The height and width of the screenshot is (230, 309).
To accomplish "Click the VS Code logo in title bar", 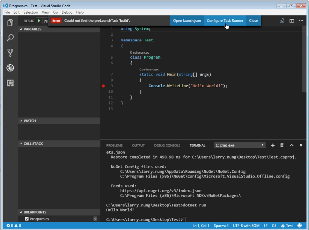I will (x=6, y=6).
